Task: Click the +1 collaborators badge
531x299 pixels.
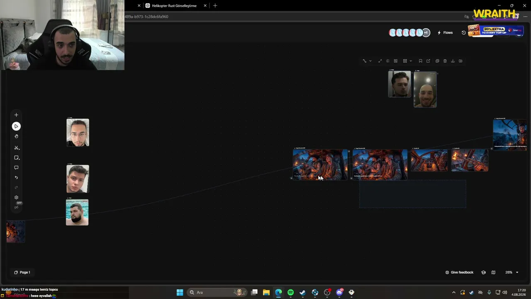Action: (426, 33)
